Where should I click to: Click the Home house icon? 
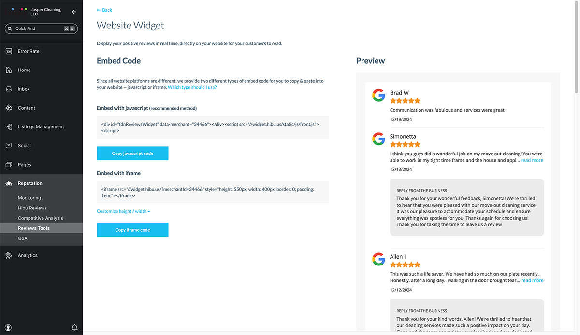point(9,70)
